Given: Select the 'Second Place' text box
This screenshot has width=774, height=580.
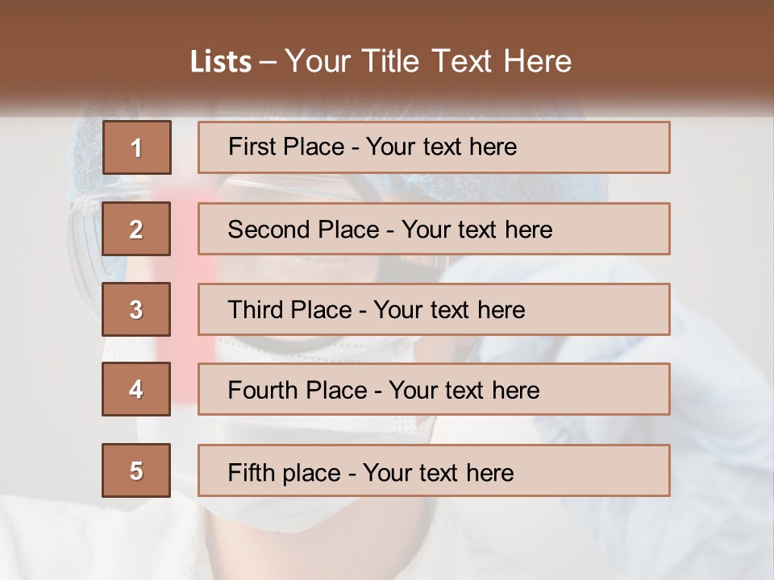Looking at the screenshot, I should coord(434,229).
